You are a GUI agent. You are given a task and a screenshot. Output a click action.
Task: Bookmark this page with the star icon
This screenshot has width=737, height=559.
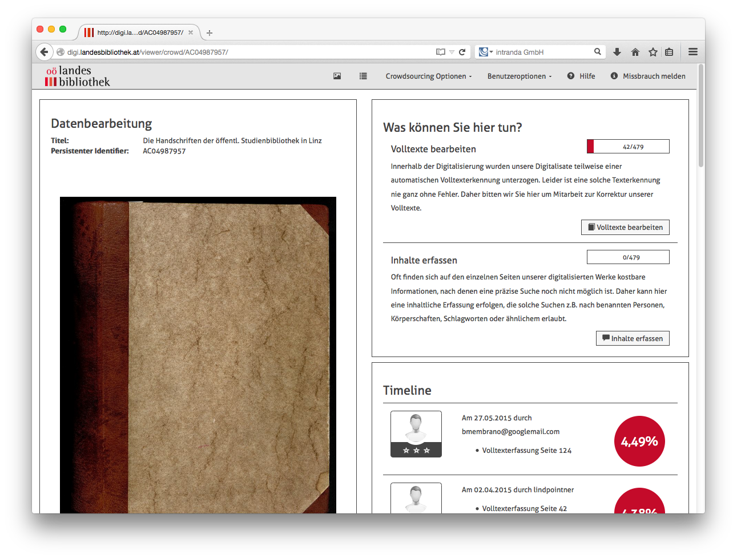[x=653, y=52]
